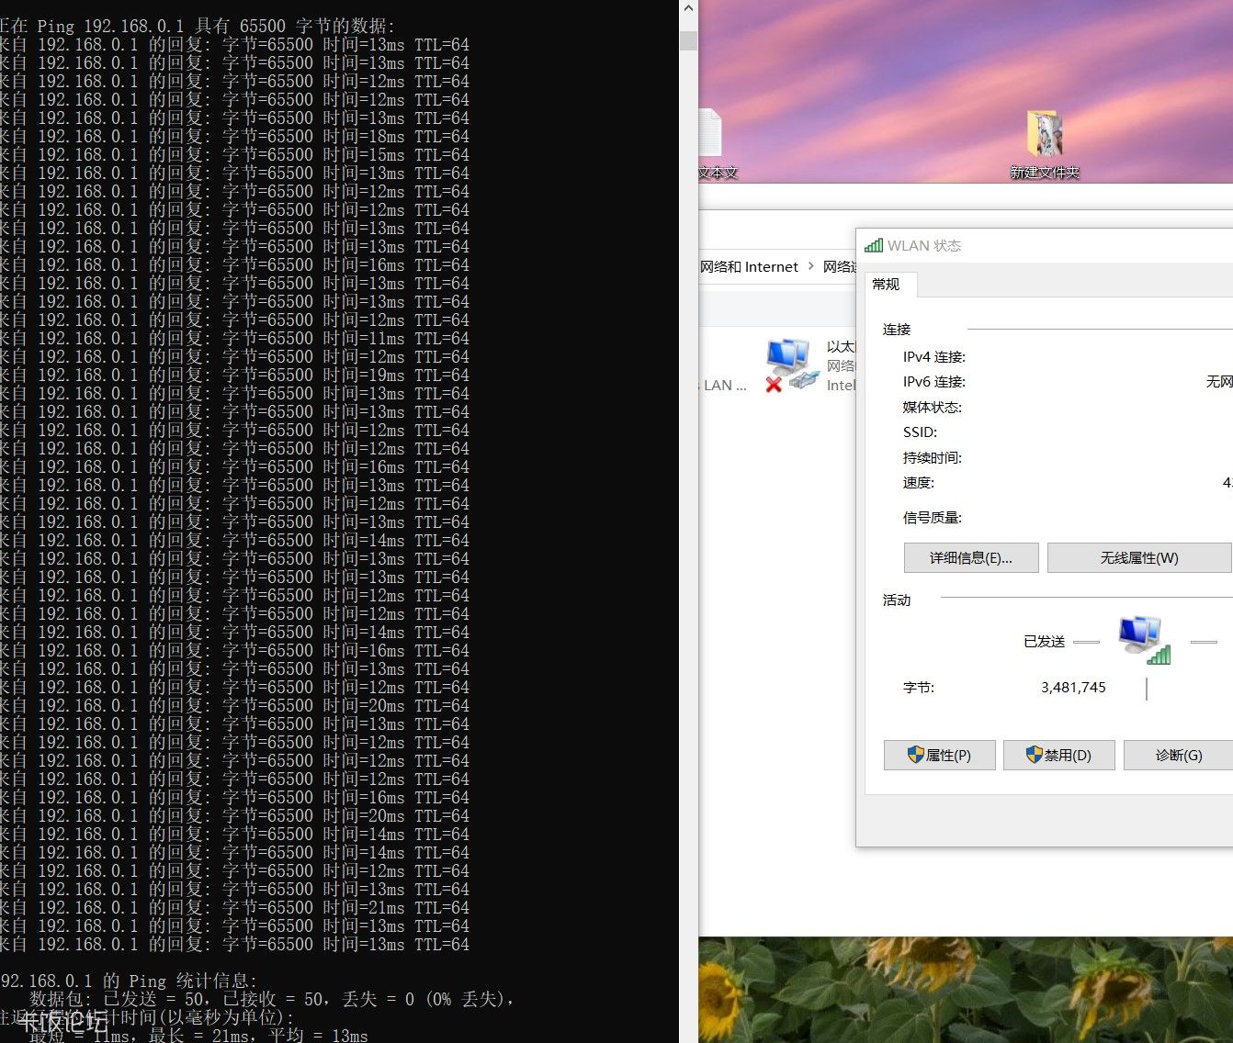Viewport: 1233px width, 1043px height.
Task: Click the 信号质量 label
Action: [x=933, y=518]
